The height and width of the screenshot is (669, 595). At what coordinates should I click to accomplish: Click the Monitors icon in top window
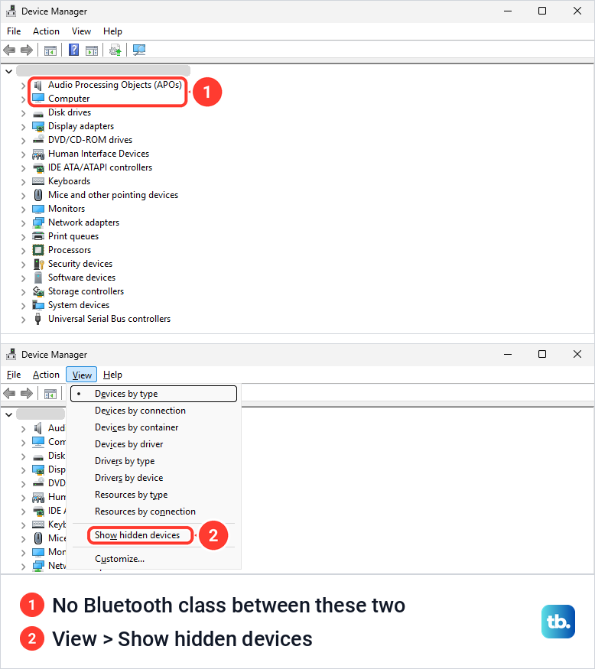point(38,209)
